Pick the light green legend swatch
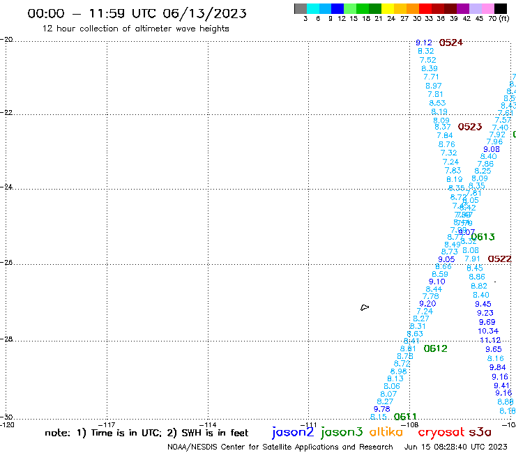 350,8
